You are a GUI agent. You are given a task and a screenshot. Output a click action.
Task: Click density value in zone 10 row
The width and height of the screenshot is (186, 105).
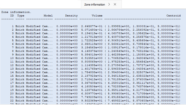point(67,58)
